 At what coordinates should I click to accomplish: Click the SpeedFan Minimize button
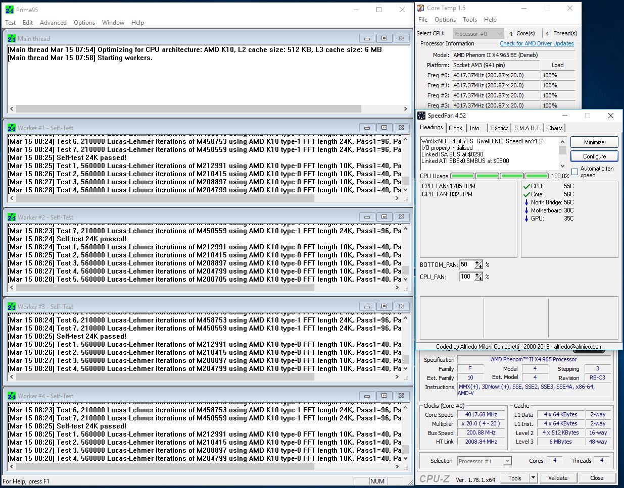(594, 142)
